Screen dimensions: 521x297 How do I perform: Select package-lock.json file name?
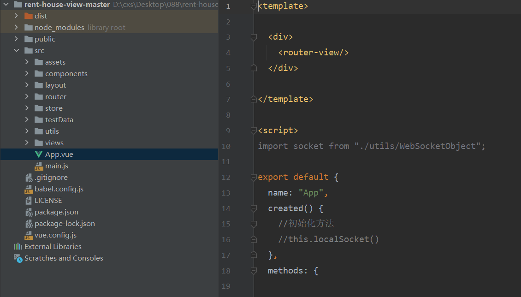[65, 224]
